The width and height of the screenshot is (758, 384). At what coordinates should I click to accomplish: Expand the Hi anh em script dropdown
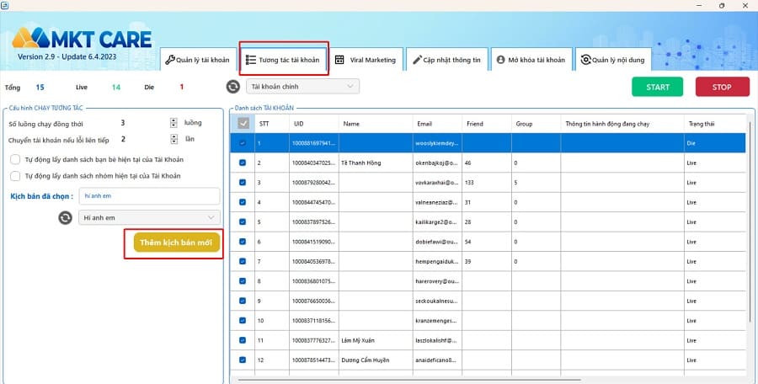tap(149, 218)
